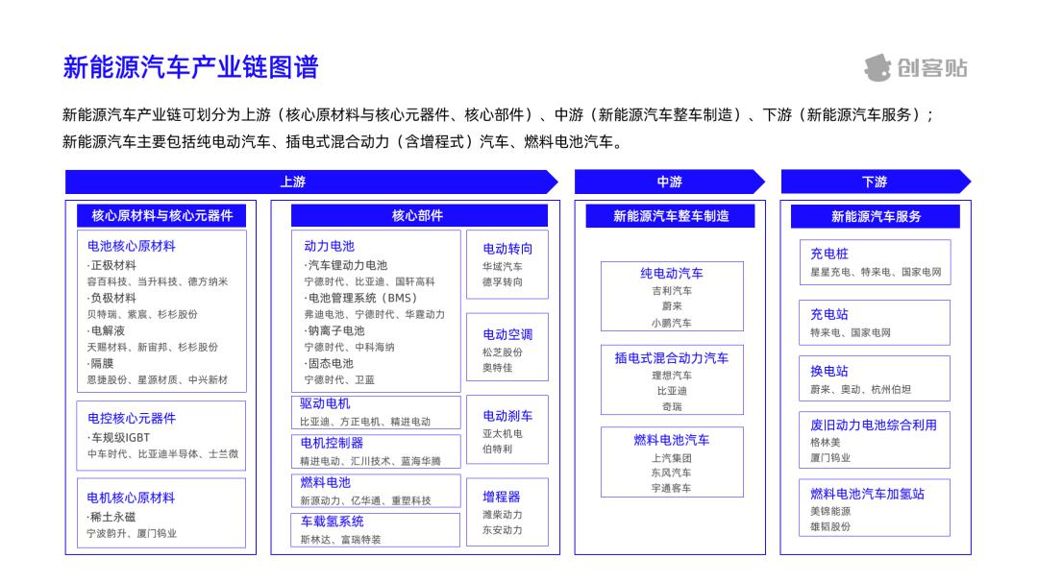Click the 电控核心元器件 heading
The image size is (1038, 583).
point(132,418)
